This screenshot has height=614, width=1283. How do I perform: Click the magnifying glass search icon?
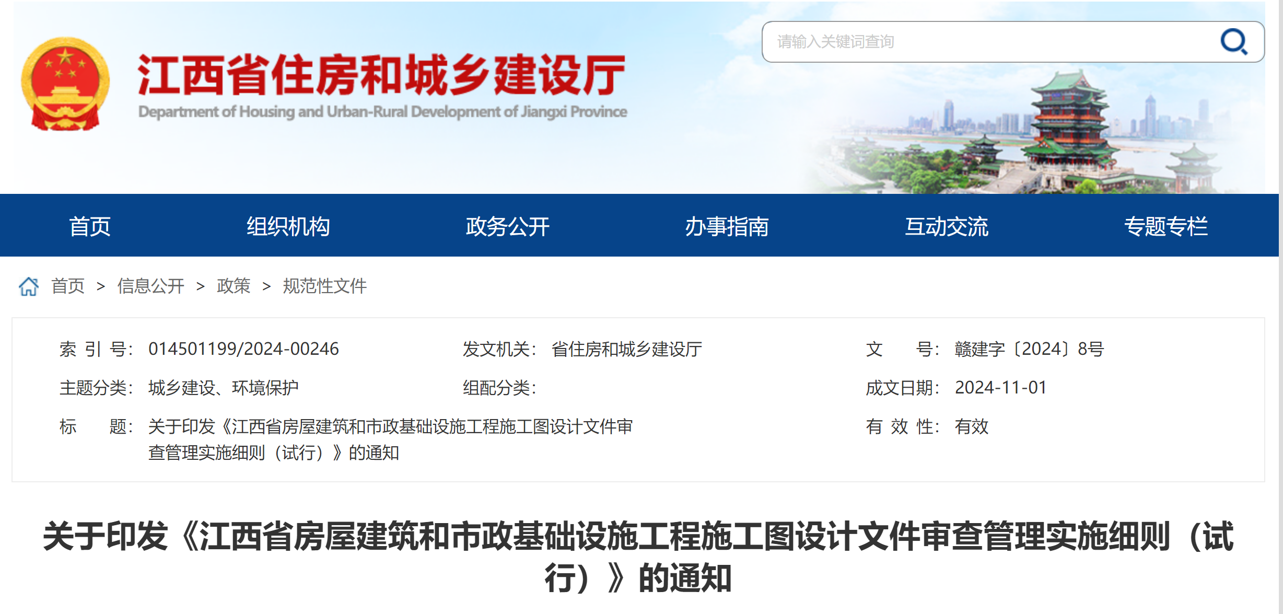pos(1234,42)
